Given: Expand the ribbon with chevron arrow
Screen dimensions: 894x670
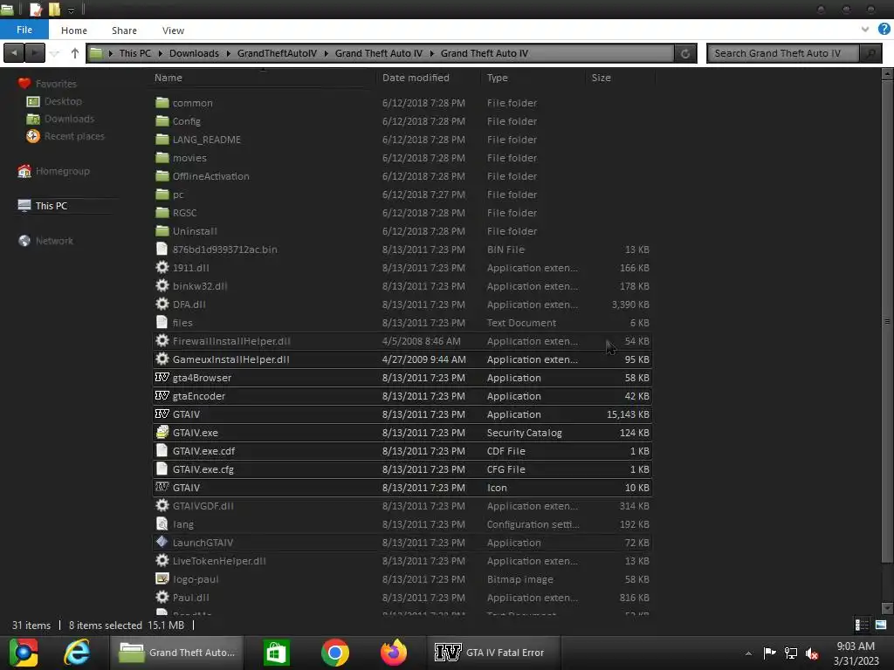Looking at the screenshot, I should coord(865,29).
